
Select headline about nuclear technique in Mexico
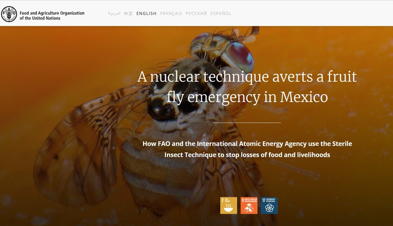coord(247,87)
